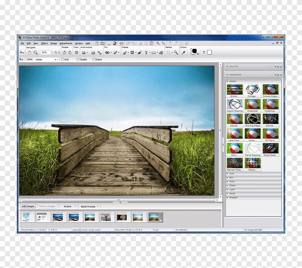Open the Units dropdown set to inches
The image size is (302, 268).
(46, 59)
